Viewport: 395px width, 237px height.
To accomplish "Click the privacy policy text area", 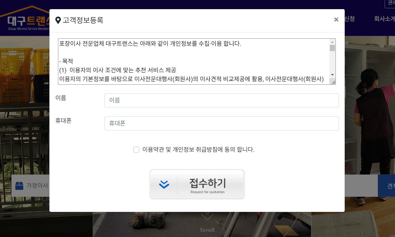I will click(x=194, y=61).
